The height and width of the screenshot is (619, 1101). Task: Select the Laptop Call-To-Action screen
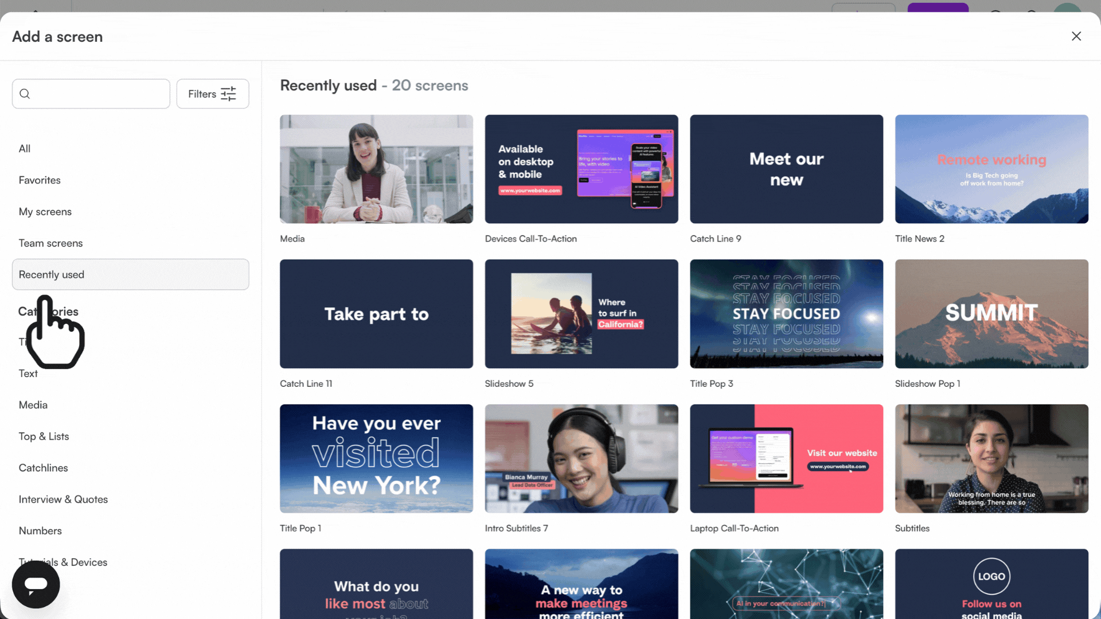click(786, 459)
